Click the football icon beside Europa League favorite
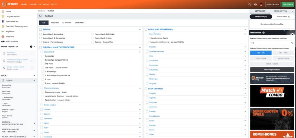The image size is (296, 138). 4,68
